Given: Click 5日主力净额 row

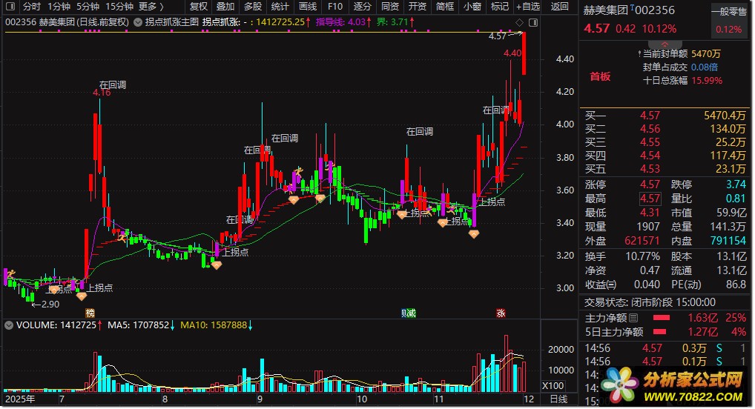Looking at the screenshot, I should click(665, 332).
